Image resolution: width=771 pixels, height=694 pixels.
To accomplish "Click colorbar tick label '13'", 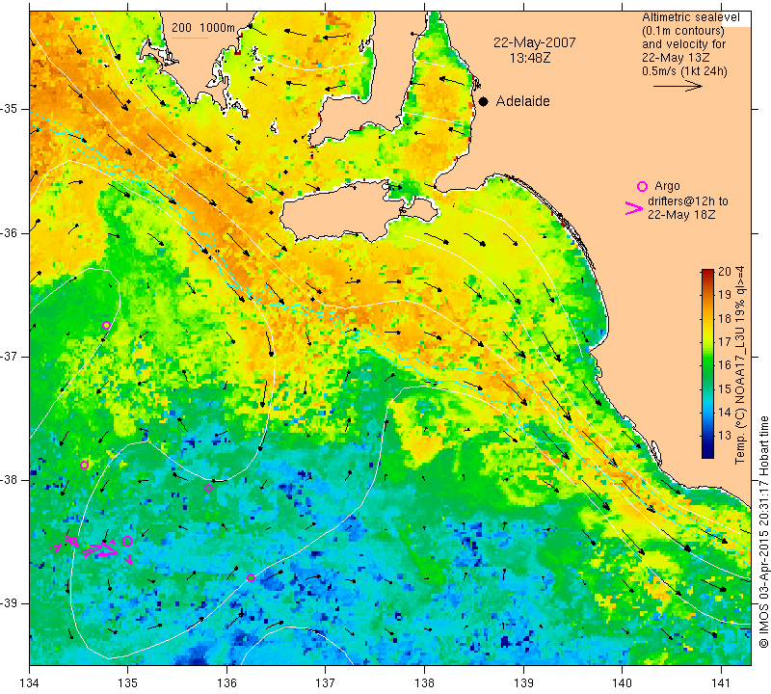I will click(x=725, y=436).
